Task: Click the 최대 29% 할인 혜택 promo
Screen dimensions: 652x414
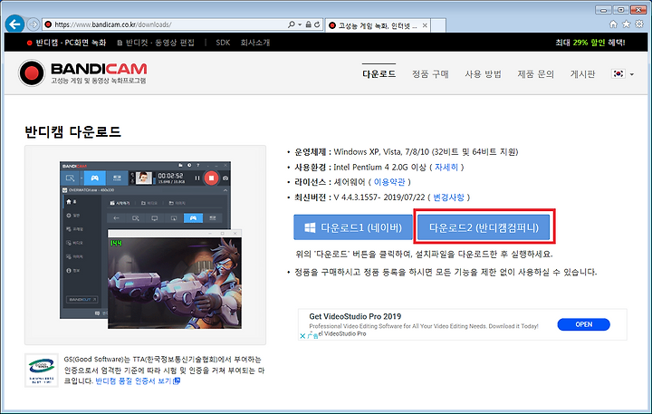Action: pyautogui.click(x=590, y=43)
